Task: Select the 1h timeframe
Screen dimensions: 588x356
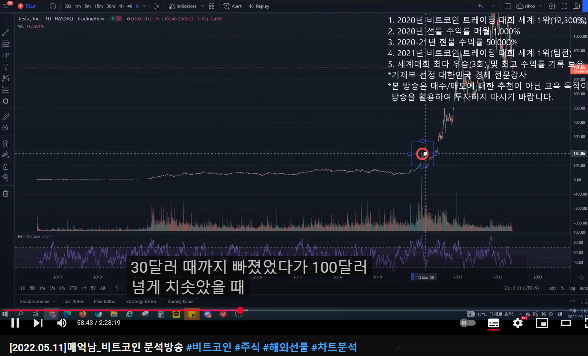Action: click(x=121, y=6)
